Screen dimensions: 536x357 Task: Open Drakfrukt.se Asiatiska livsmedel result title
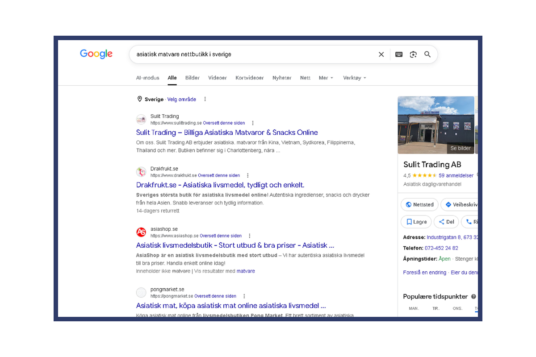coord(220,185)
